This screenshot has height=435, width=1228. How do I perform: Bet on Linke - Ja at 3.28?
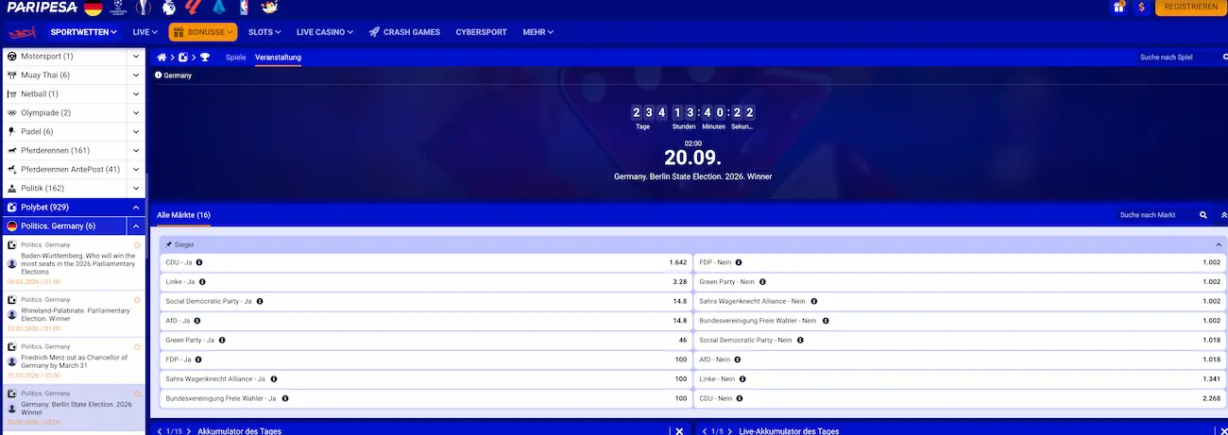click(x=424, y=281)
